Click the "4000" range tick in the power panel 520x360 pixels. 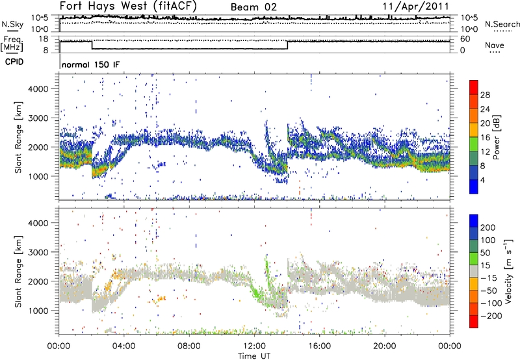coord(38,89)
